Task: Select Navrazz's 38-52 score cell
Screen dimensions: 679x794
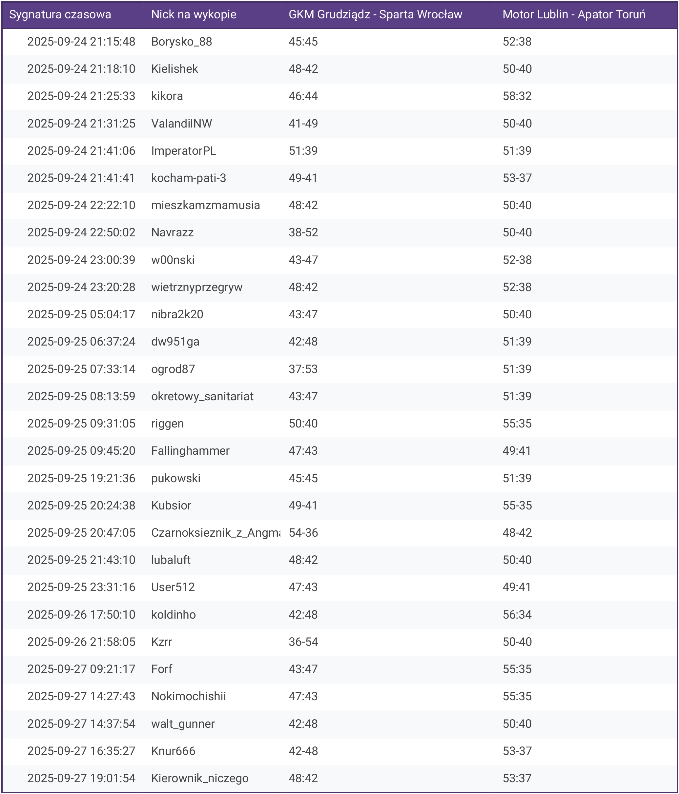Action: click(303, 233)
